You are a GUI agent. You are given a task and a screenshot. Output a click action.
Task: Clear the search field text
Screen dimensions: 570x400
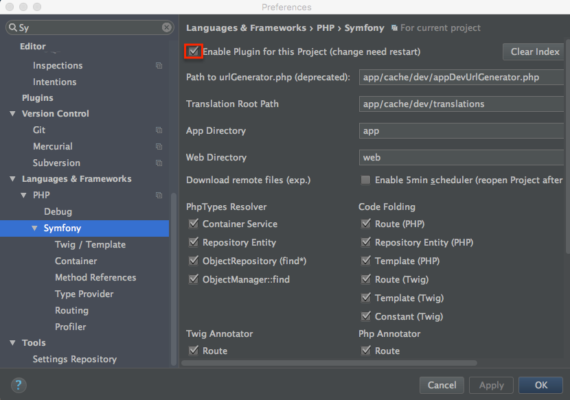[x=166, y=27]
